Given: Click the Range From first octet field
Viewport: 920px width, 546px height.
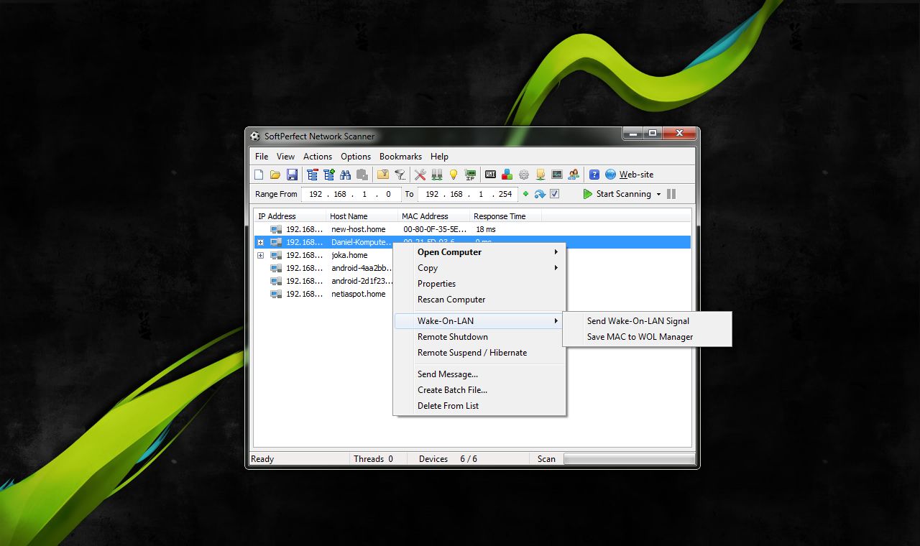Looking at the screenshot, I should (x=316, y=194).
